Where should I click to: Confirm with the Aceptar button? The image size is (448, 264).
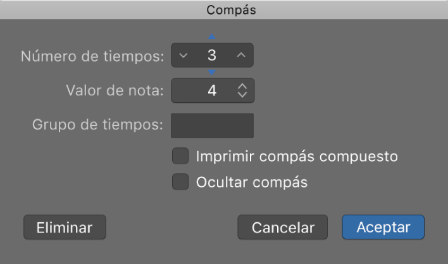click(383, 227)
